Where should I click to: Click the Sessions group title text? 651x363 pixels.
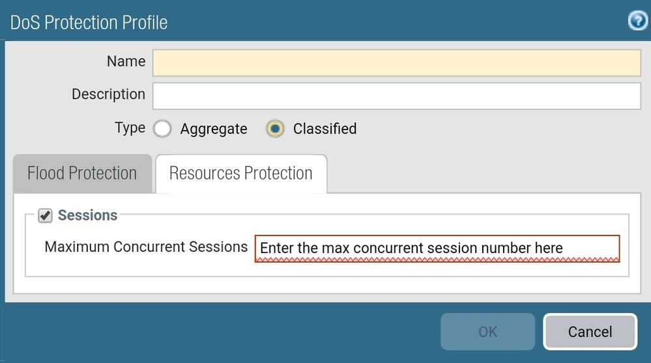[x=87, y=215]
